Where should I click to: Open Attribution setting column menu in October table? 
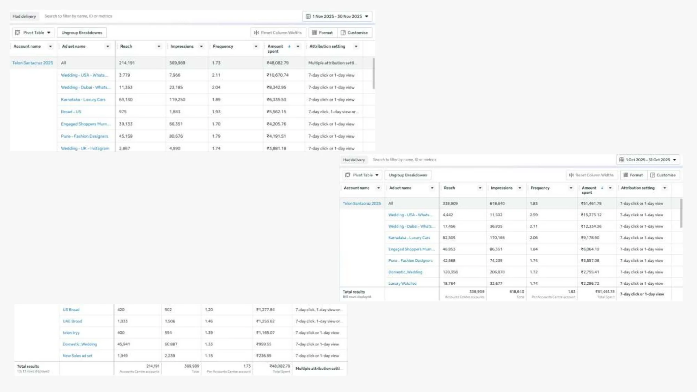point(665,188)
